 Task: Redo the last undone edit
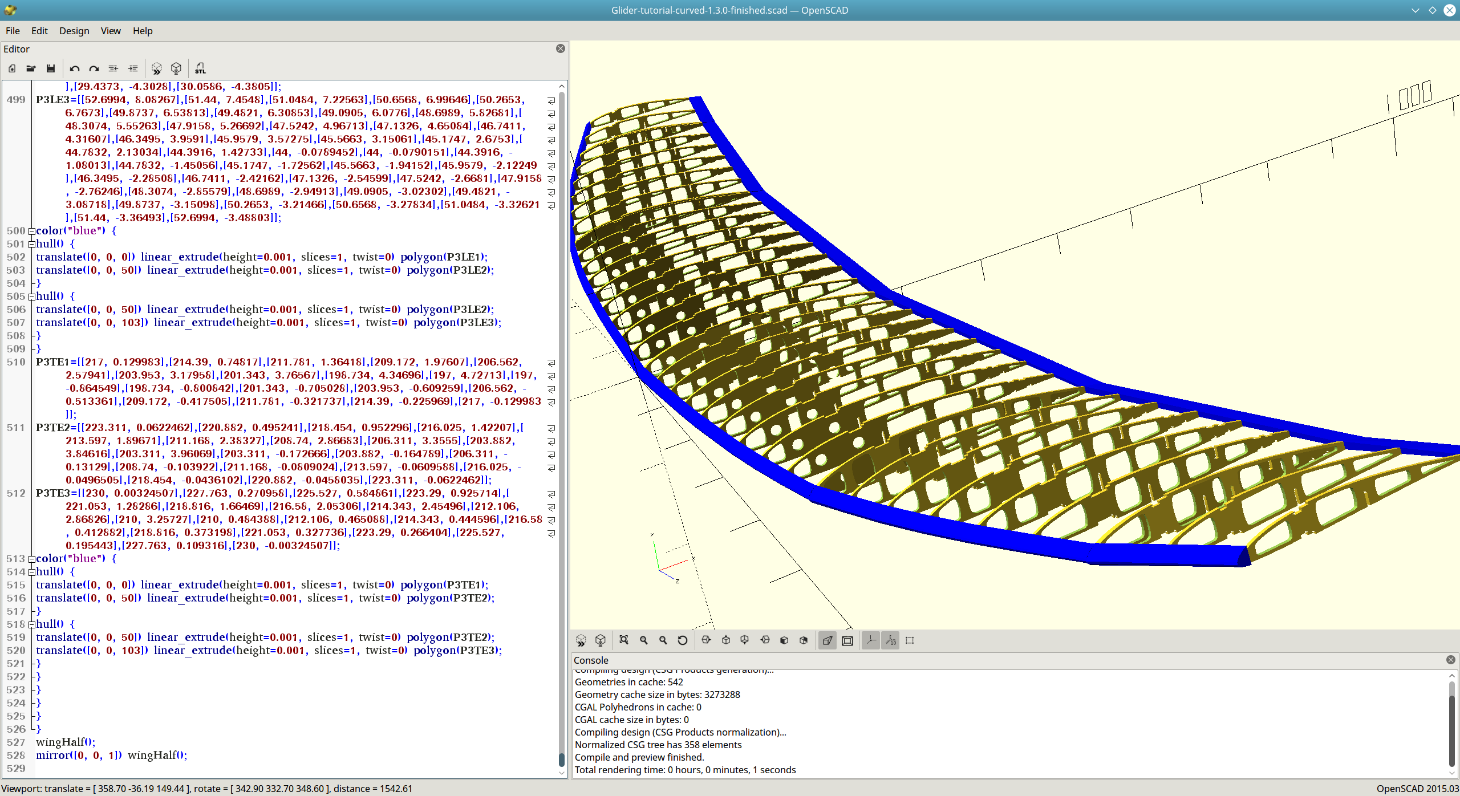(94, 68)
